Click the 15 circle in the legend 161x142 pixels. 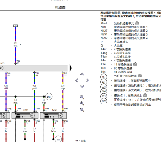[x=104, y=77]
